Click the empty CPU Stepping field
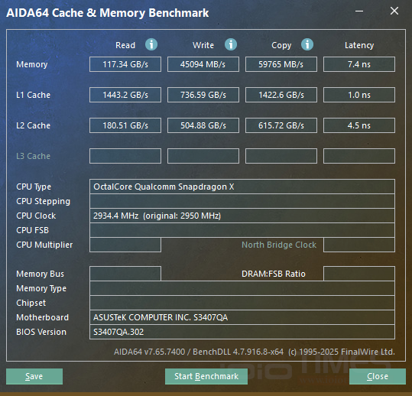Image resolution: width=412 pixels, height=396 pixels. click(242, 201)
